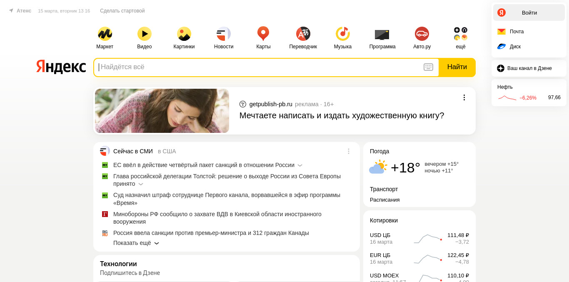Open the ad banner three-dot menu

(464, 97)
